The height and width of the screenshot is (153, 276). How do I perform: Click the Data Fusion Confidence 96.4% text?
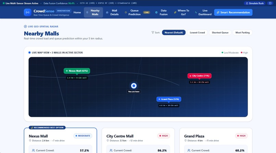coord(59,3)
